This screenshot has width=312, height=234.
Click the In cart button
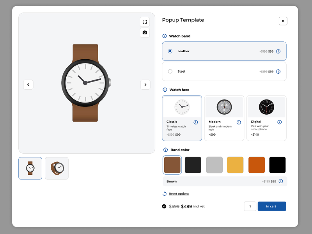(272, 206)
